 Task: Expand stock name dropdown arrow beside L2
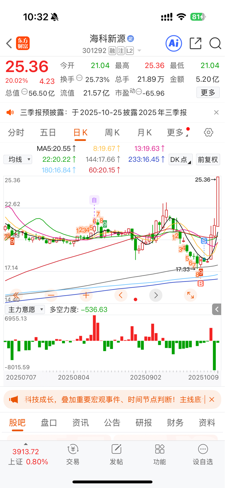point(139,51)
